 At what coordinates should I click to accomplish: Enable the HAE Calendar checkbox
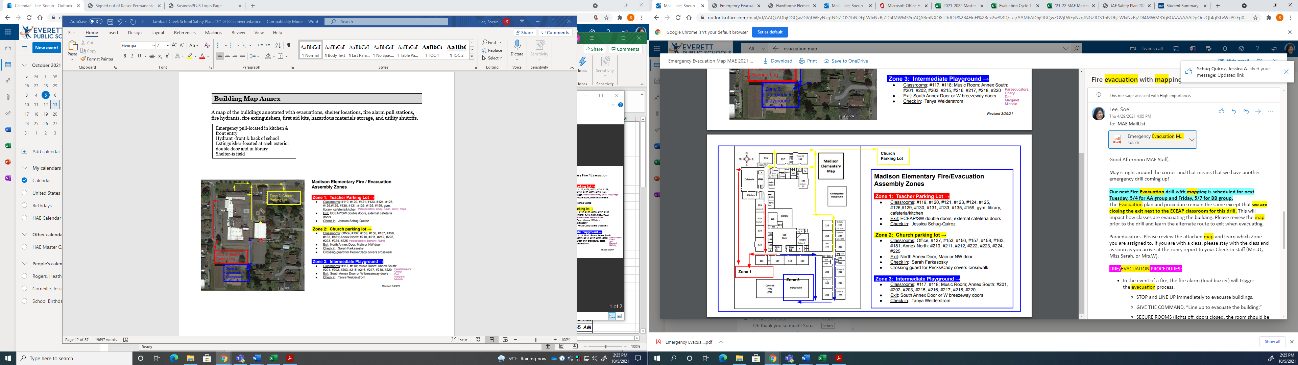pyautogui.click(x=24, y=218)
